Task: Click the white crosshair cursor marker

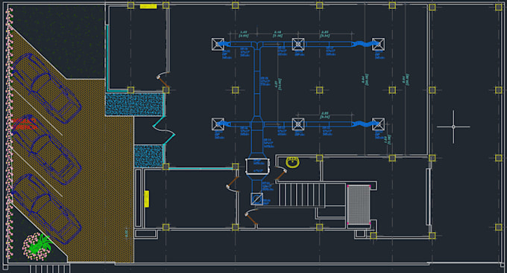Action: click(453, 126)
